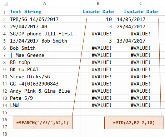
Task: Select cell 'RB toDp'
Action: click(x=45, y=62)
